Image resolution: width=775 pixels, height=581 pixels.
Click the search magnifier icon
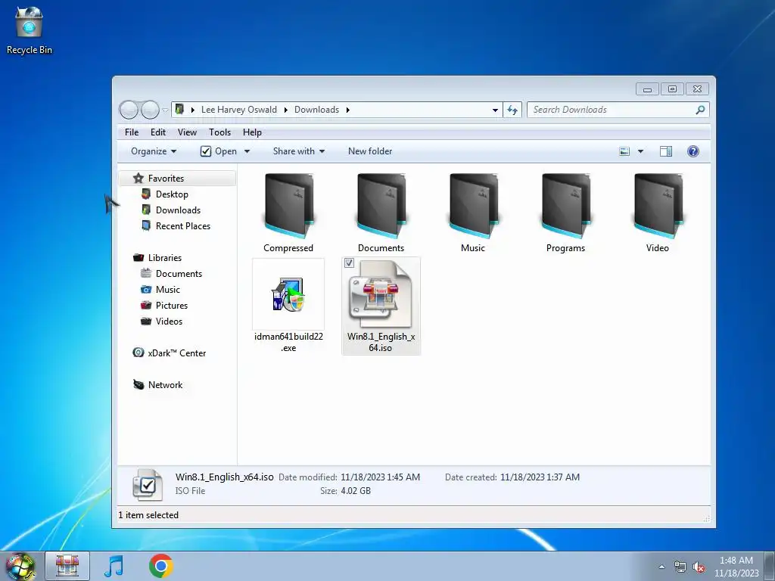pyautogui.click(x=700, y=110)
